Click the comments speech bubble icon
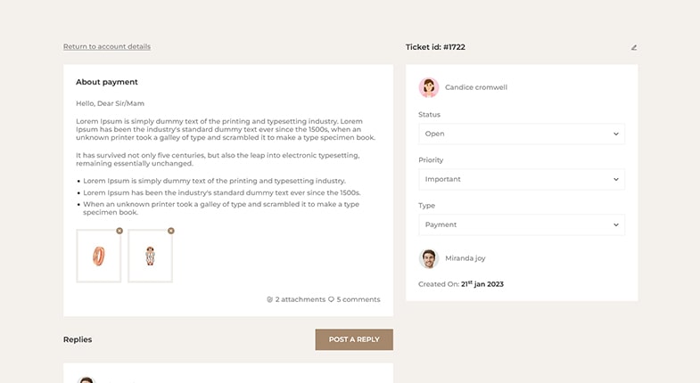 coord(331,299)
